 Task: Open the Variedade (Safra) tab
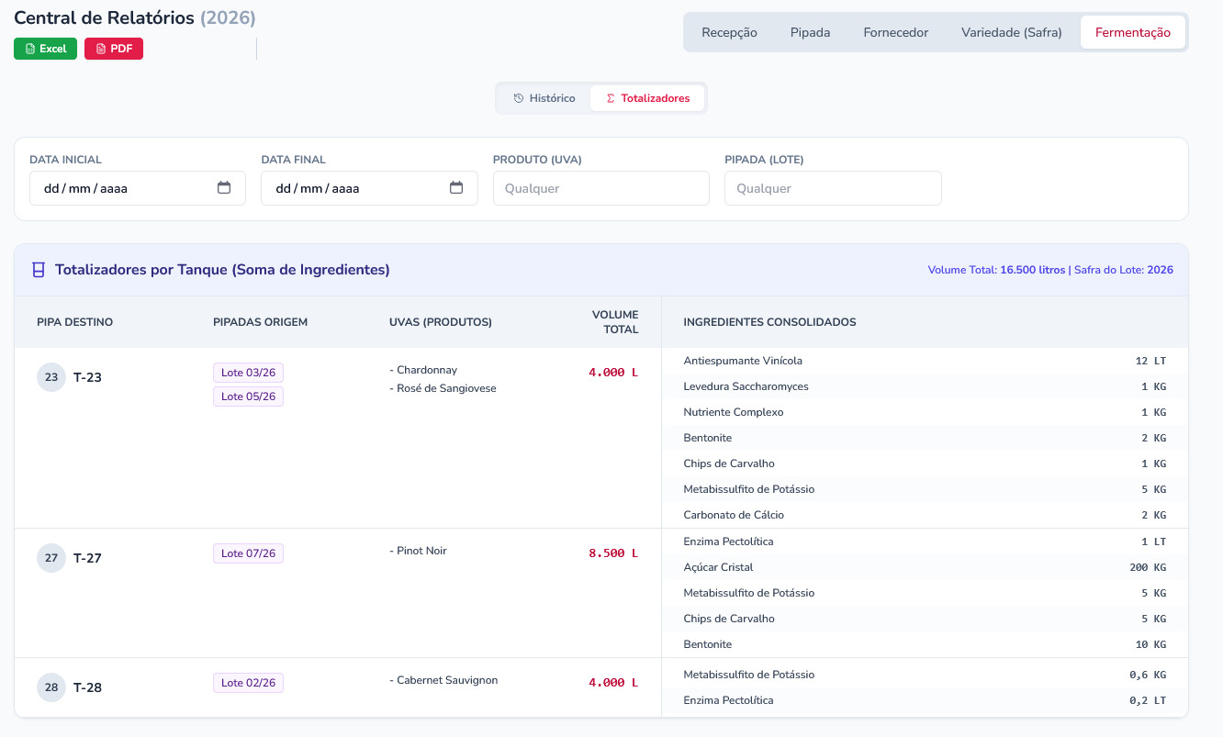click(x=1011, y=32)
